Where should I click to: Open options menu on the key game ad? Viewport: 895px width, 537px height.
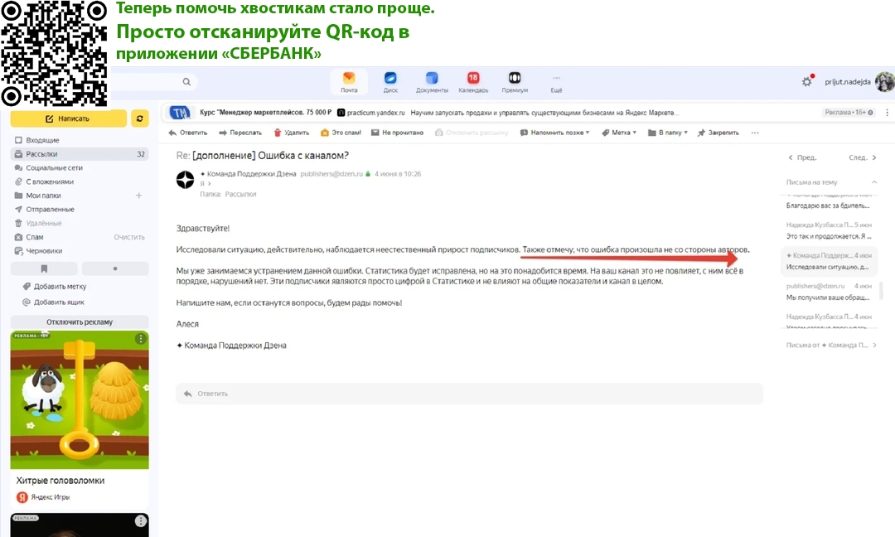(x=140, y=339)
